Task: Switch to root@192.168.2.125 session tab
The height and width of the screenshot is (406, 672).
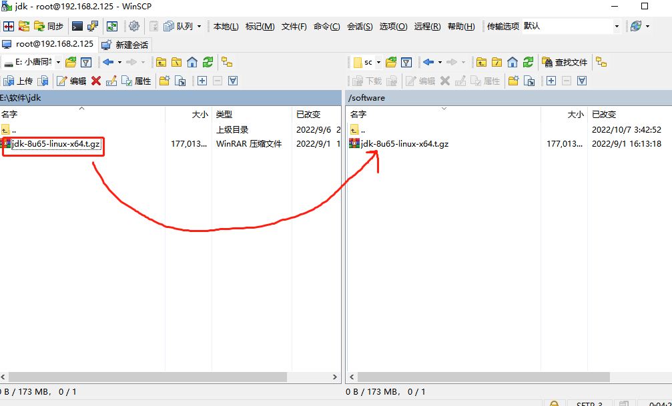Action: (x=49, y=44)
